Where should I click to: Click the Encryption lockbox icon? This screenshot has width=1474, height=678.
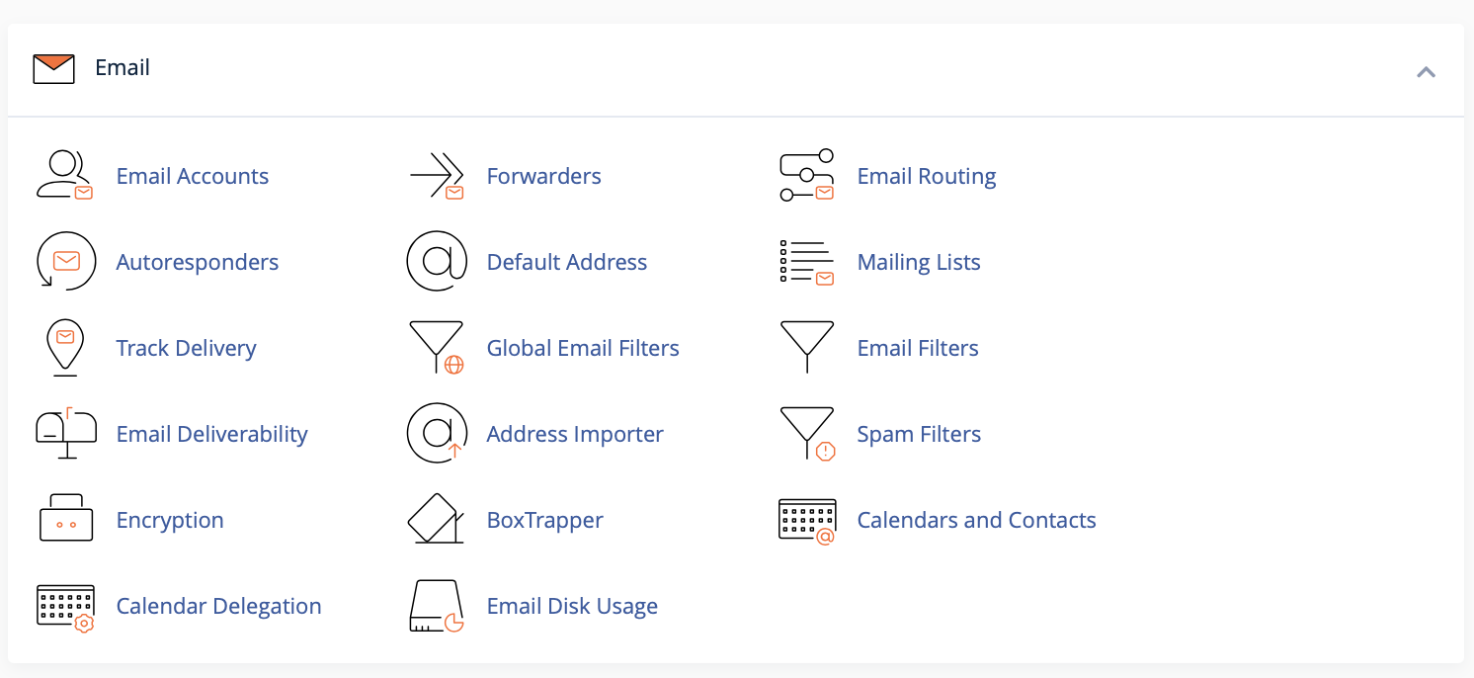[65, 519]
